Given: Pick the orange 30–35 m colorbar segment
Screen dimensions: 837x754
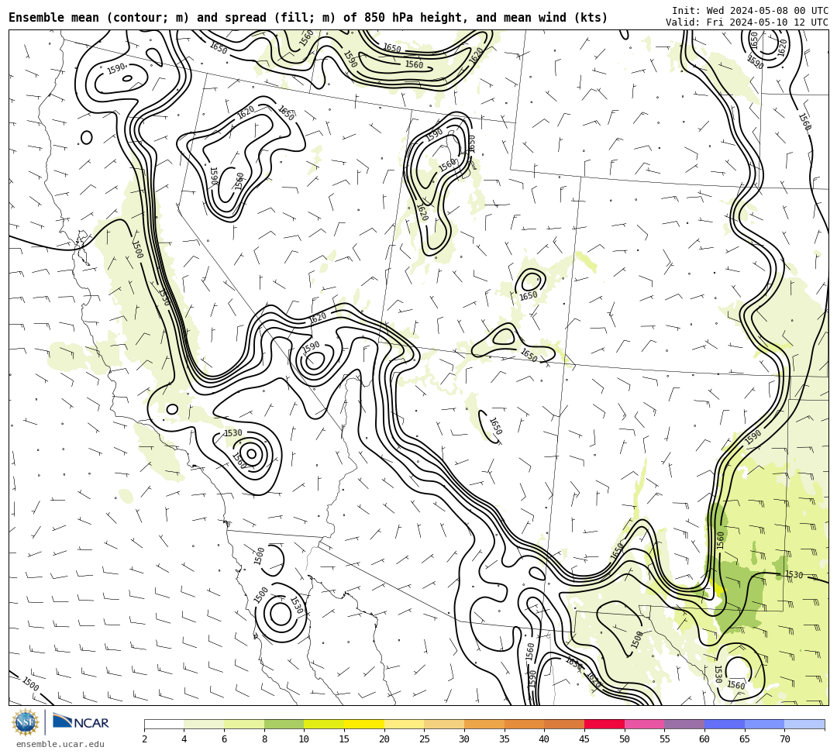Looking at the screenshot, I should coord(484,725).
